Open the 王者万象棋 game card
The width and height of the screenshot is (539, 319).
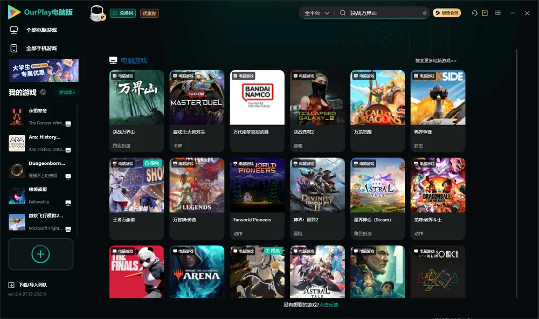[136, 198]
